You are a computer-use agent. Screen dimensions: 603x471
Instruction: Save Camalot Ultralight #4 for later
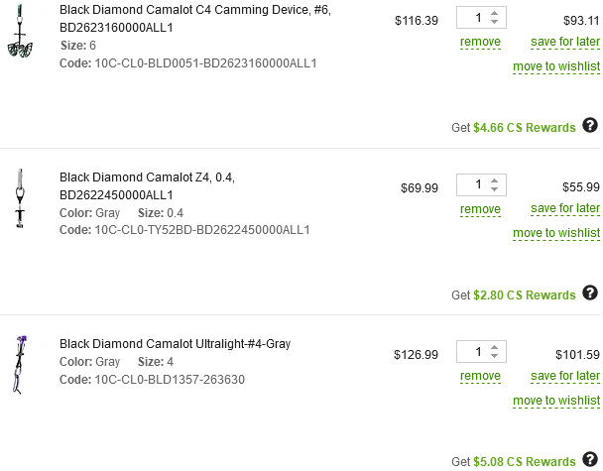[x=565, y=376]
